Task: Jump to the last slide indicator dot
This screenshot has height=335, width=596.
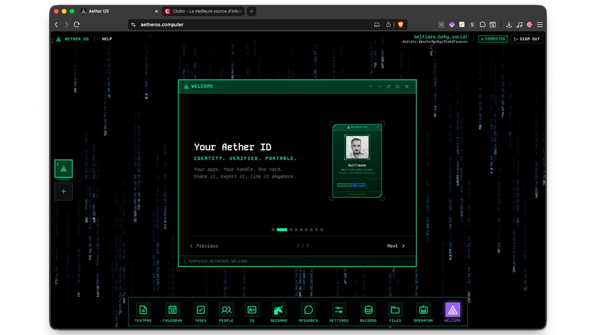Action: [321, 230]
